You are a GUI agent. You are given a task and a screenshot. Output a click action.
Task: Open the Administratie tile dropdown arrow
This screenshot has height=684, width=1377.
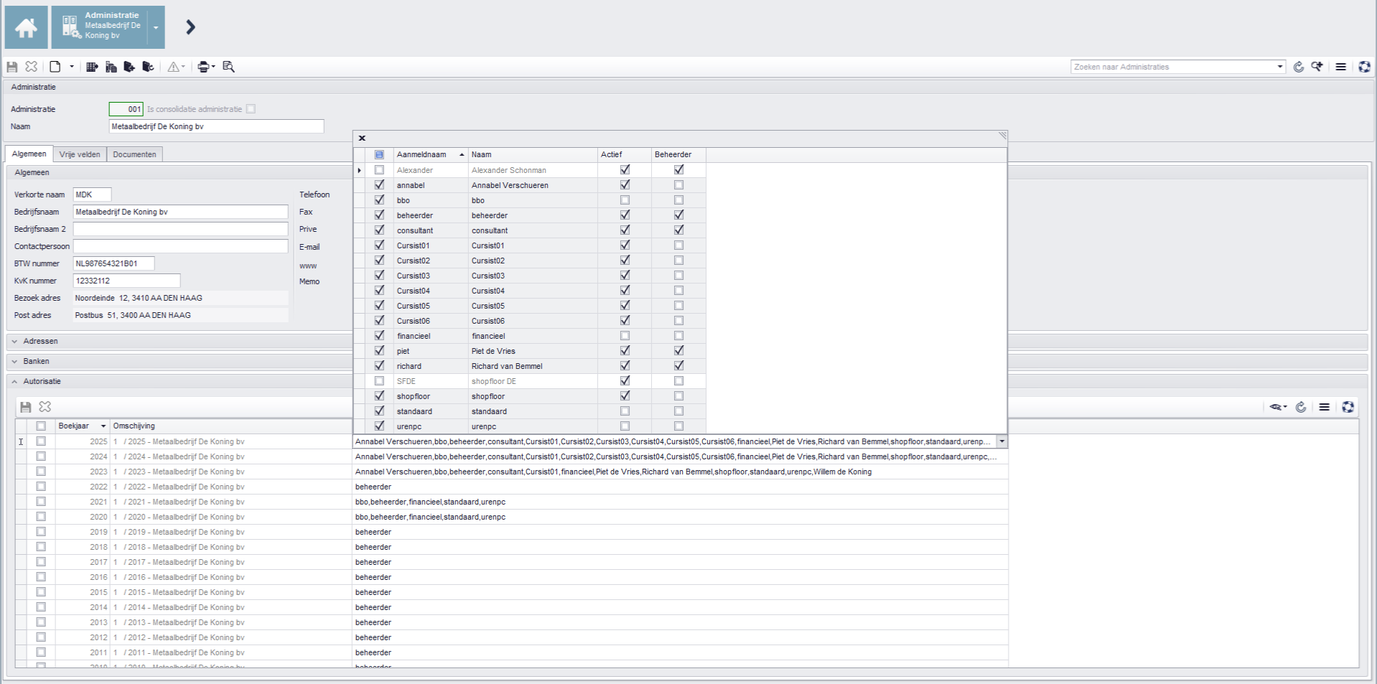coord(156,27)
